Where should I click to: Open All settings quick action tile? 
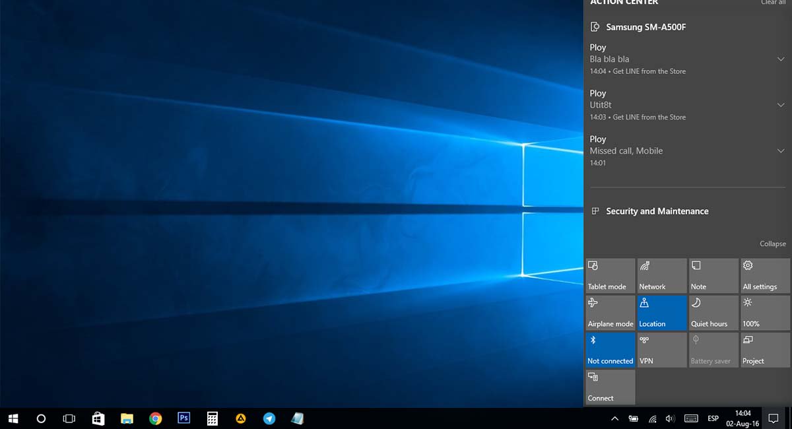(766, 275)
